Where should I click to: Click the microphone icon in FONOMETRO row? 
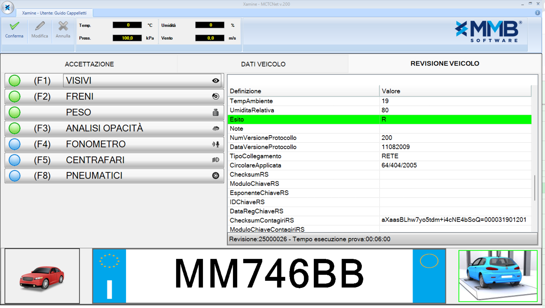[216, 144]
